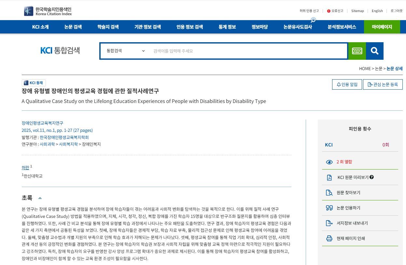Click the 2회 열람 view count
The height and width of the screenshot is (265, 406).
pos(344,162)
